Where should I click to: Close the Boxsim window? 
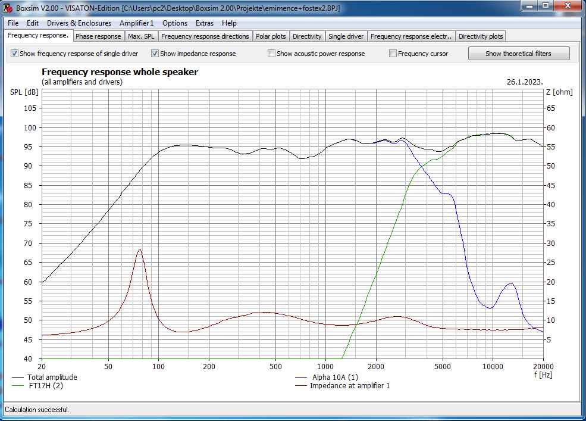pyautogui.click(x=568, y=5)
